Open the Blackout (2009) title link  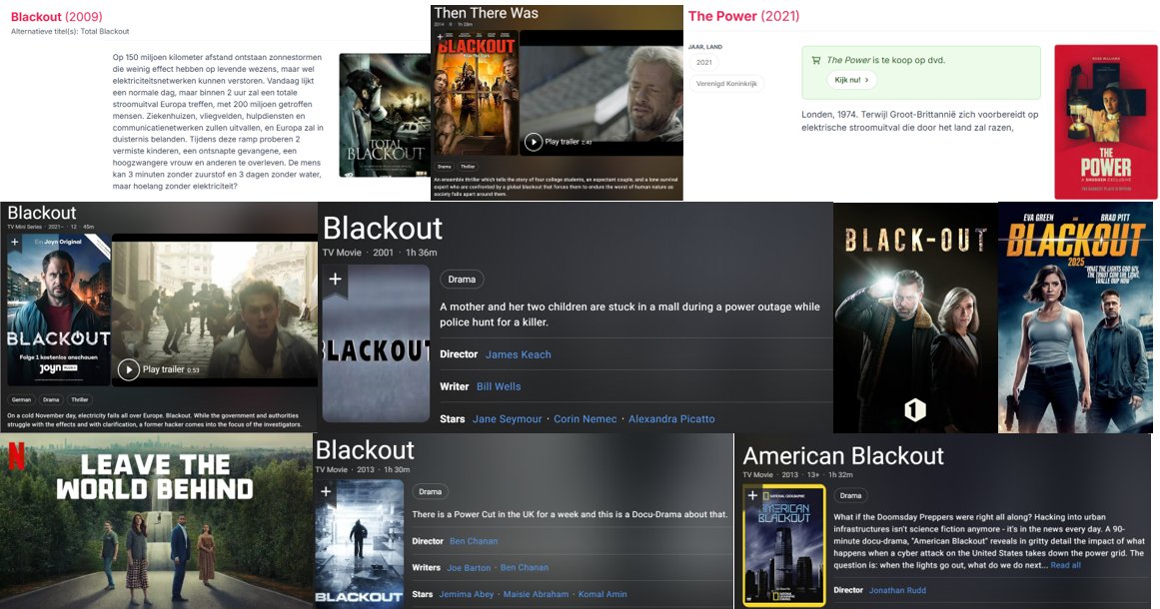point(56,16)
